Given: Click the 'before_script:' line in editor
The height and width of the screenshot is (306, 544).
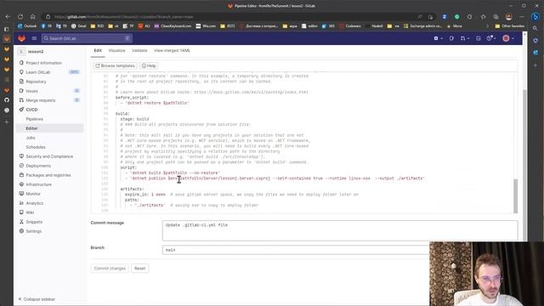Looking at the screenshot, I should point(132,98).
